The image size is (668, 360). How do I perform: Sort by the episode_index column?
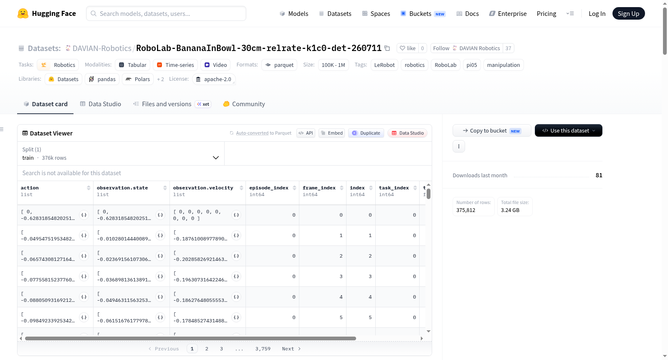click(294, 188)
